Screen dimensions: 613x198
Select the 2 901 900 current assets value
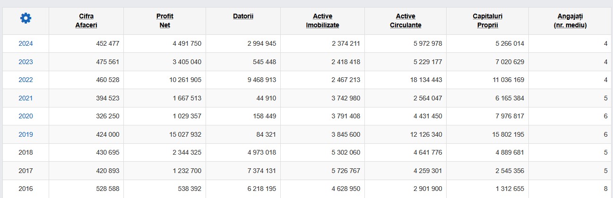click(x=428, y=189)
